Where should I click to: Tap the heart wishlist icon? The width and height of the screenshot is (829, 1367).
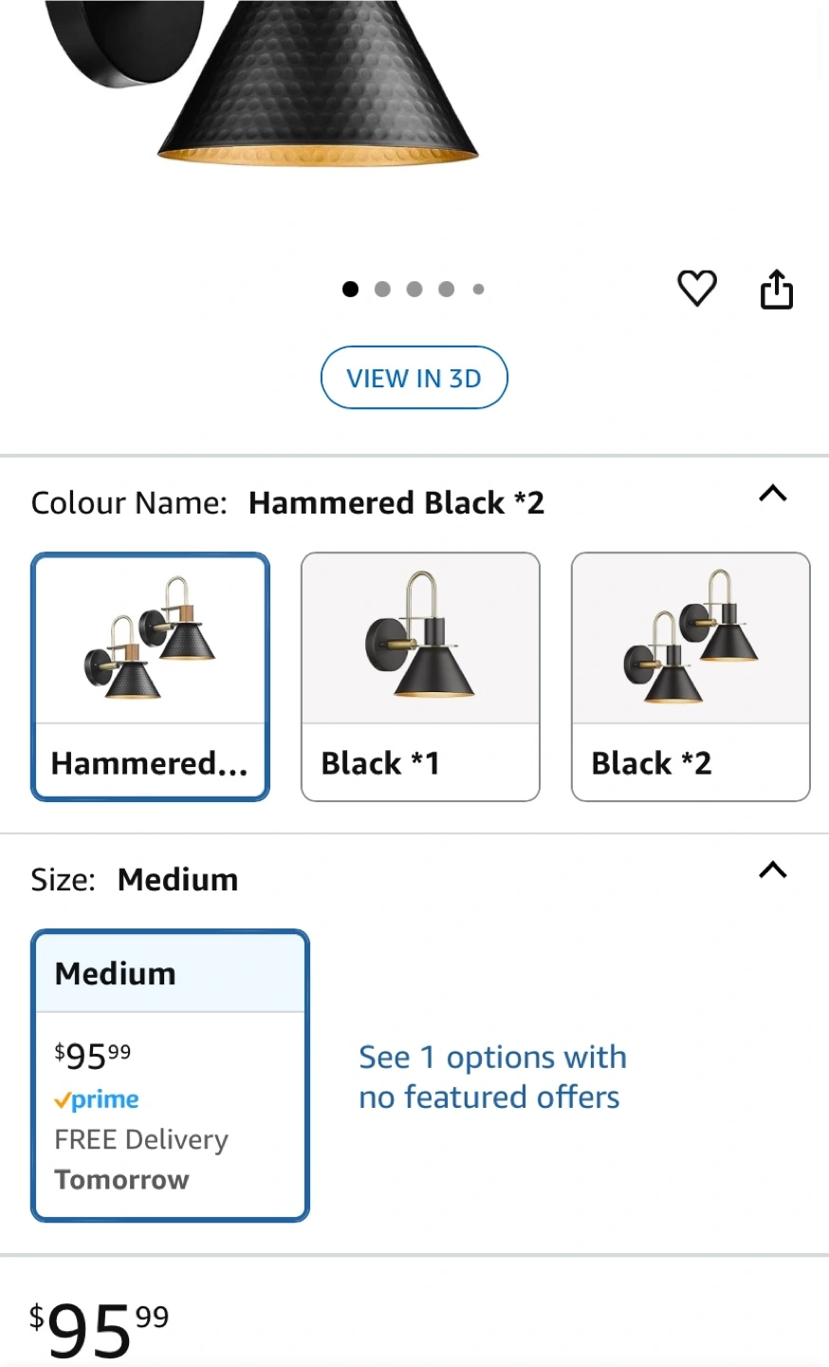[x=696, y=289]
